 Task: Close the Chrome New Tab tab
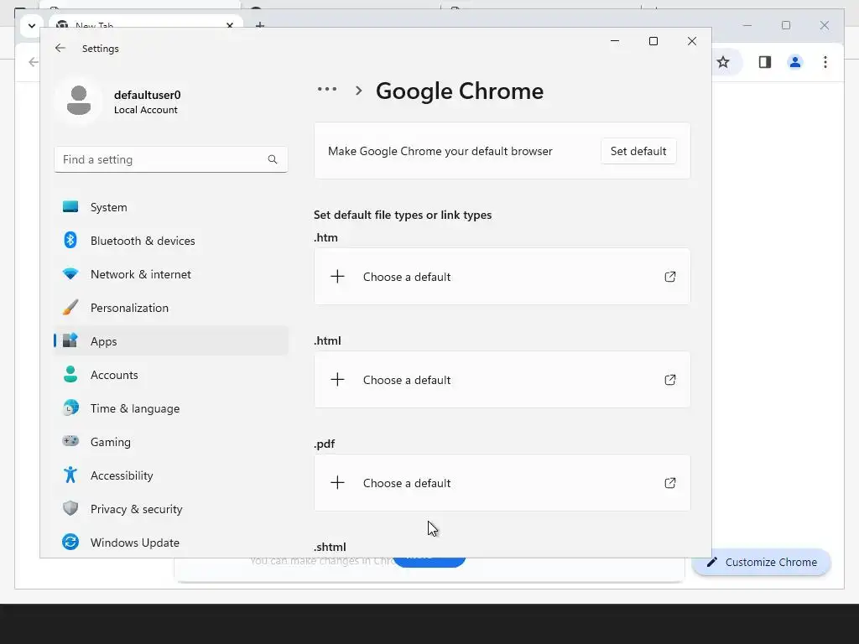230,25
